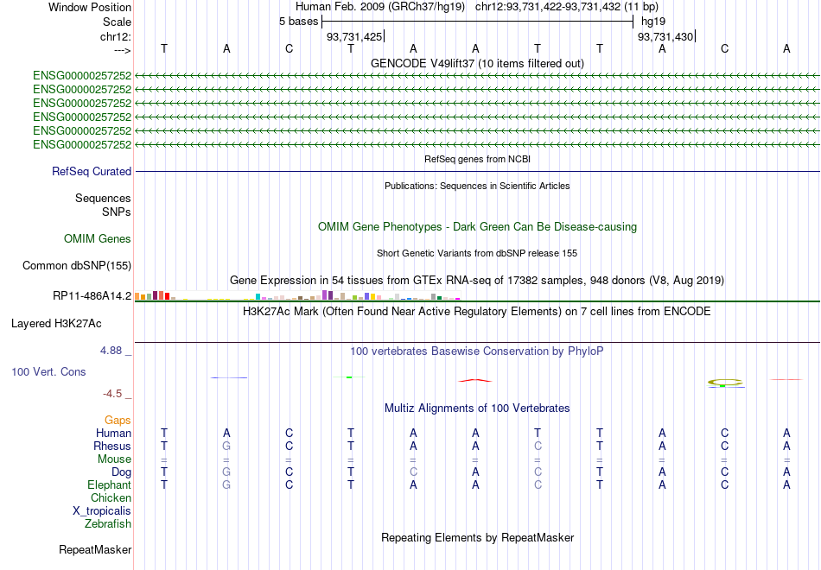Click the chr12: ruler label
The width and height of the screenshot is (821, 570).
coord(116,36)
